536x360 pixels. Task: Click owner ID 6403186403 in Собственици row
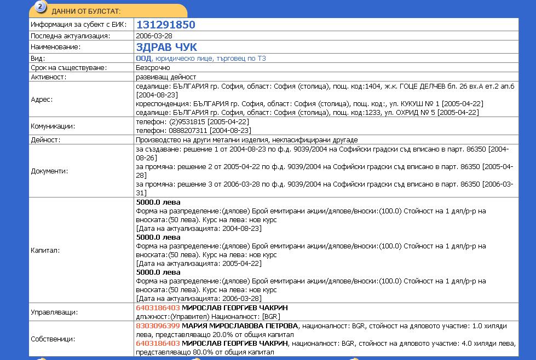point(158,343)
